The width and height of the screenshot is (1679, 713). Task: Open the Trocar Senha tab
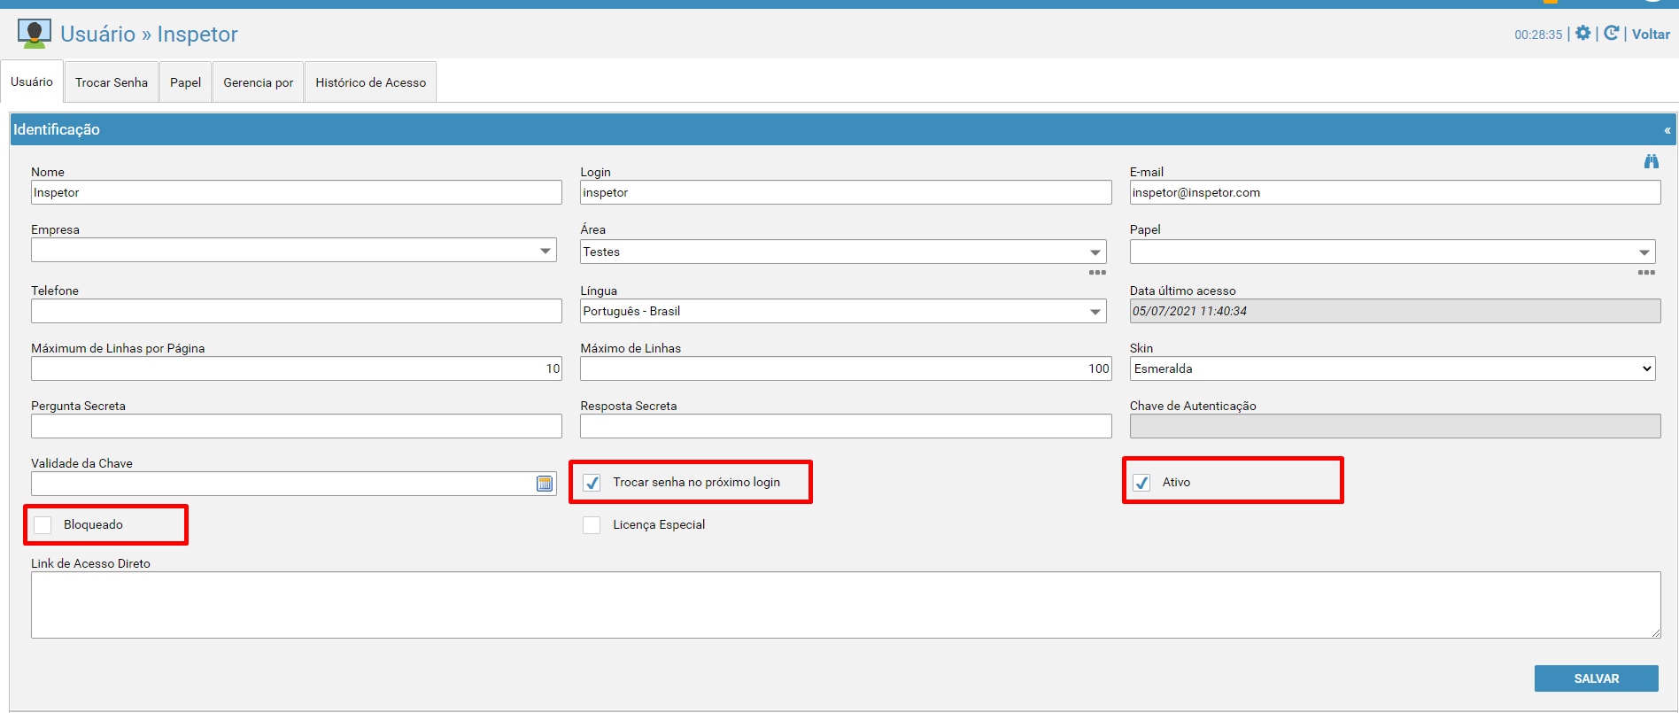(112, 82)
